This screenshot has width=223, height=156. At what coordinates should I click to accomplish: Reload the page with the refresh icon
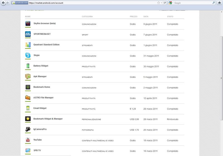coord(165,3)
